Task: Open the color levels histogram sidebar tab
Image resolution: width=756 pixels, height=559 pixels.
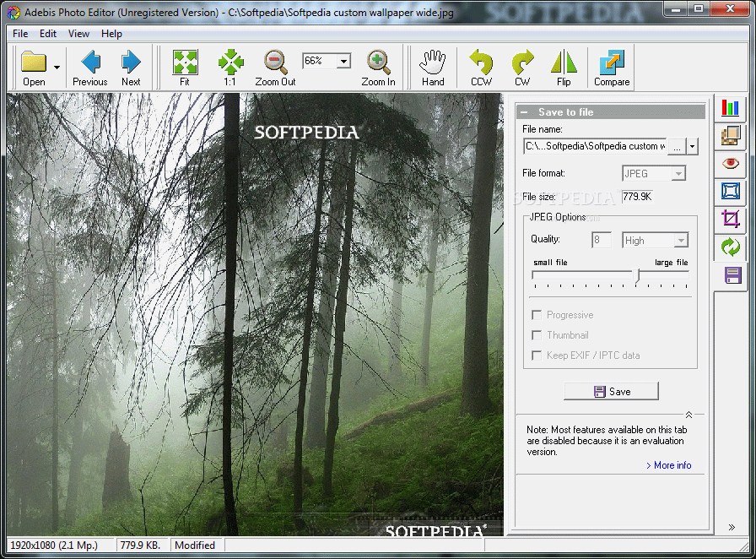Action: [730, 108]
